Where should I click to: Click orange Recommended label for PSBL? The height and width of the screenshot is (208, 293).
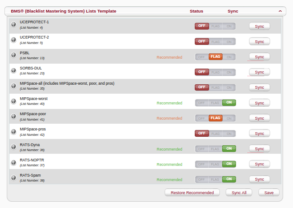169,57
